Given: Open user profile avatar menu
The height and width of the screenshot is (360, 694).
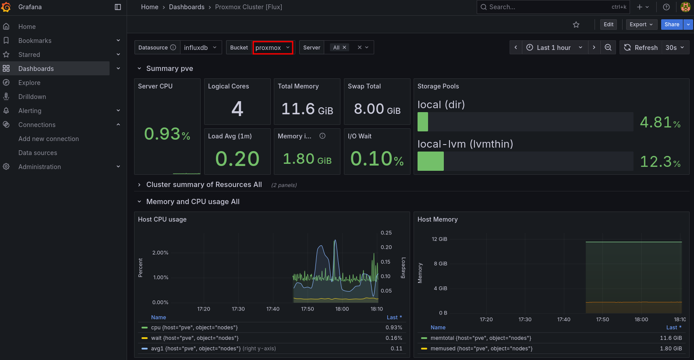Looking at the screenshot, I should (x=685, y=7).
